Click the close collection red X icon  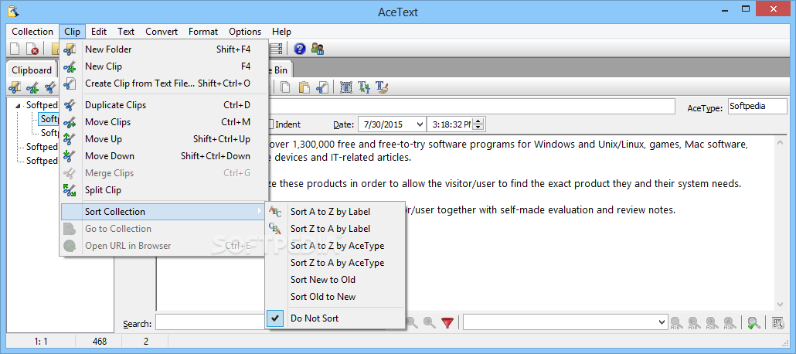(32, 49)
